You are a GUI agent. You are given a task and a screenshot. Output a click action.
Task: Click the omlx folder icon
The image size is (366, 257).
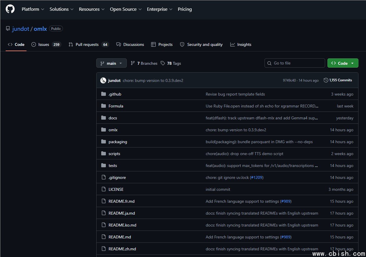[104, 130]
